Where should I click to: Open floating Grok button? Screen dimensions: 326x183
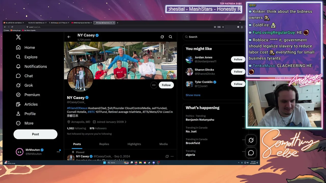pos(251,140)
